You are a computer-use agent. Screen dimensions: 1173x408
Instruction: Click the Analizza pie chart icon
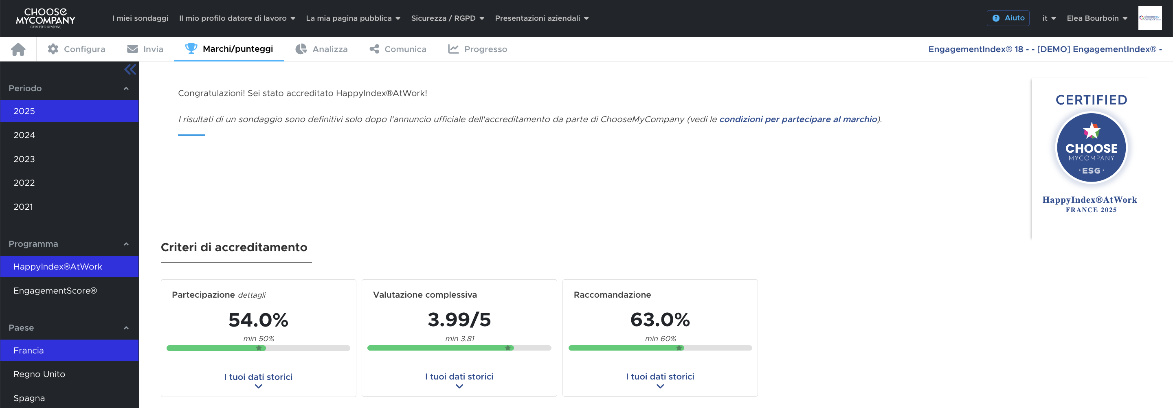(301, 49)
